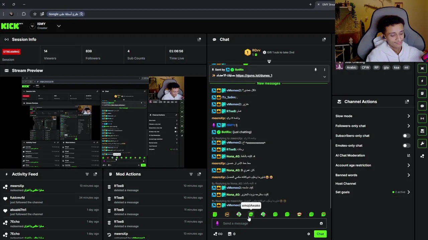Click the Arabic tag
428x240 pixels.
point(351,67)
